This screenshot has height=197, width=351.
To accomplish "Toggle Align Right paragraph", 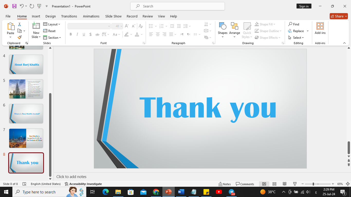I will pos(164,34).
